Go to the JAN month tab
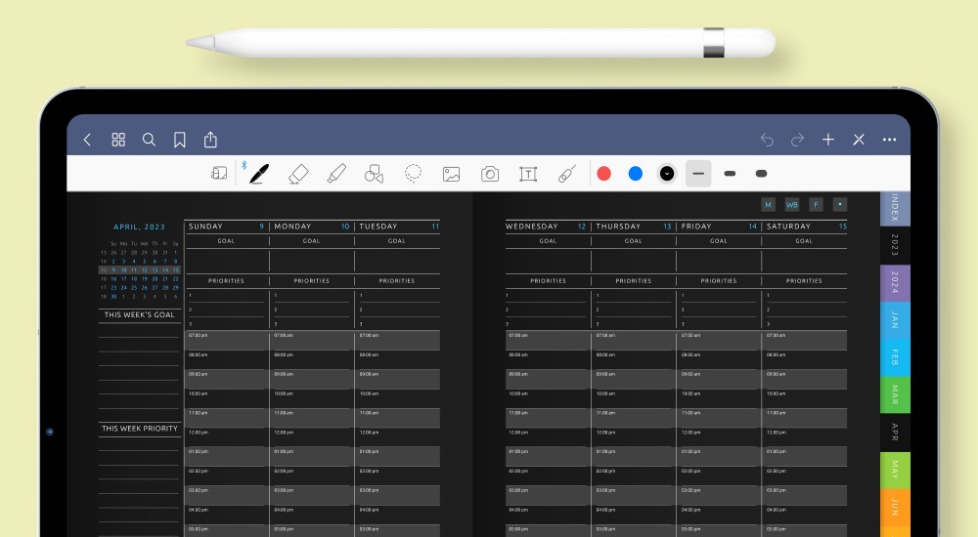Screen dimensions: 978x537 (895, 320)
